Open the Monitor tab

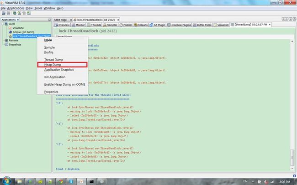pyautogui.click(x=79, y=25)
